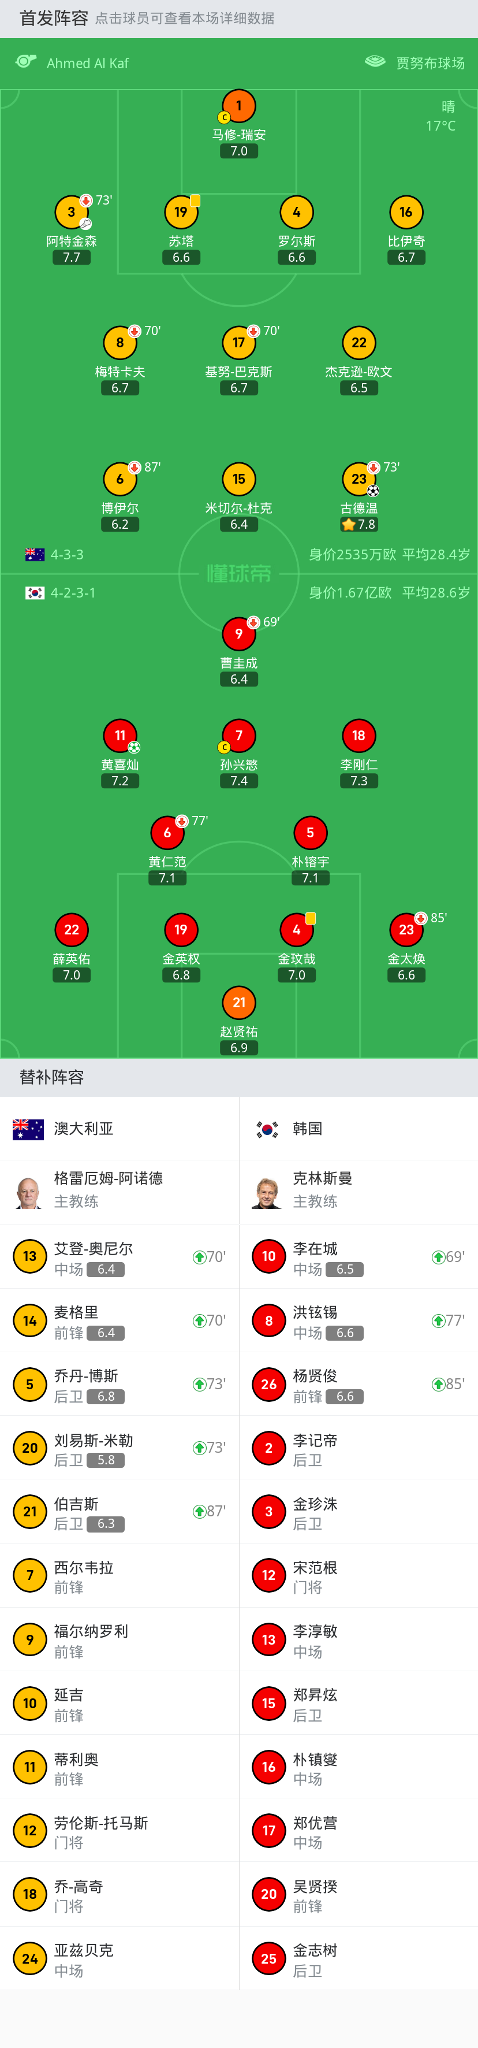Open 孙兴慜 number 7 player circle
Viewport: 478px width, 2048px height.
[x=239, y=736]
